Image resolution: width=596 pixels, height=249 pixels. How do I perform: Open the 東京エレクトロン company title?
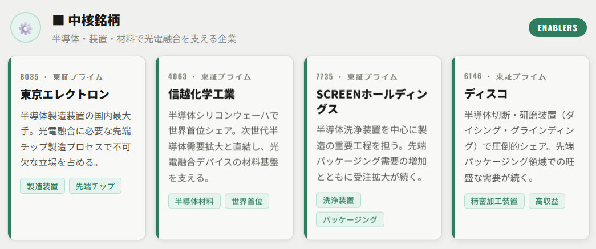pos(64,93)
